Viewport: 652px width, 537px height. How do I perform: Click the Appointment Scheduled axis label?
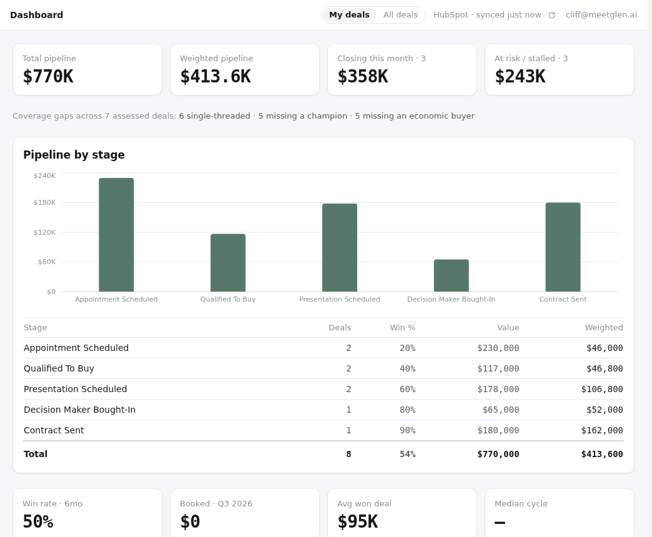116,299
